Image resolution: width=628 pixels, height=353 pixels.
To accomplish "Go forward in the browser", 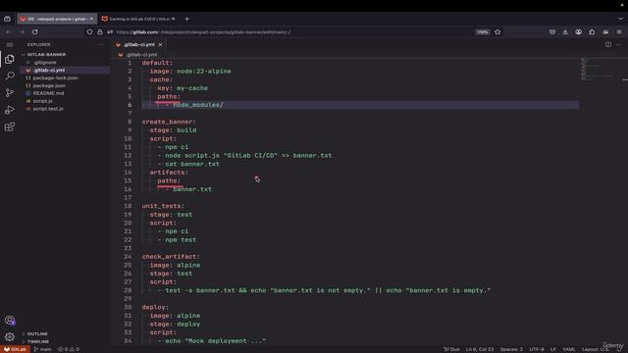I will [22, 32].
